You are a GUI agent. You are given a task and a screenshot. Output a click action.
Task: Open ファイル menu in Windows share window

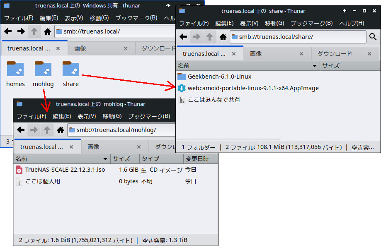pos(19,18)
